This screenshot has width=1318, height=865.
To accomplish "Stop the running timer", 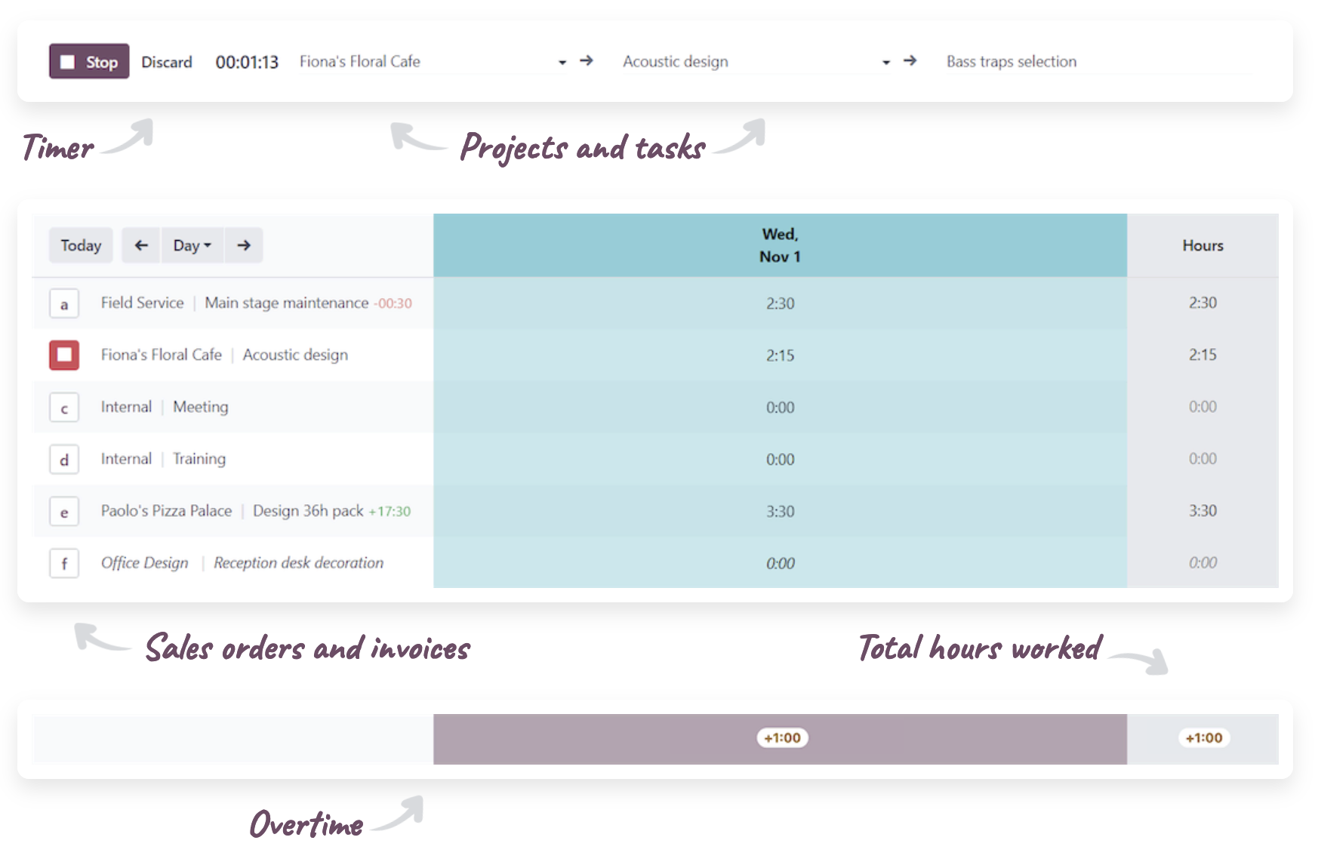I will 89,62.
